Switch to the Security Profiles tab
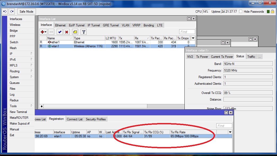 click(96, 119)
